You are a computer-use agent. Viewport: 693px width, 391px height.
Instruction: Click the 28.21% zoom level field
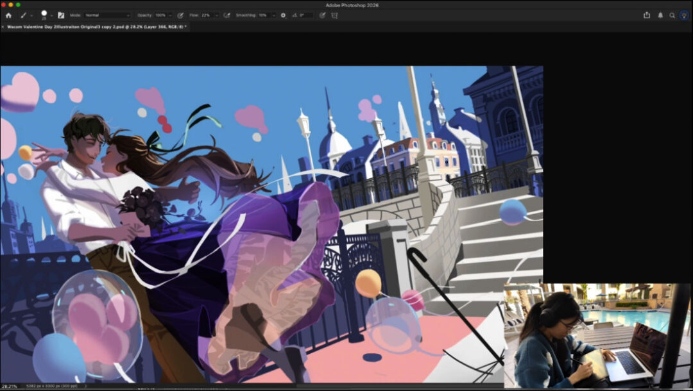9,386
